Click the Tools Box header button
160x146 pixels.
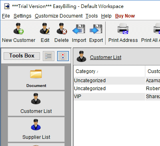point(22,56)
